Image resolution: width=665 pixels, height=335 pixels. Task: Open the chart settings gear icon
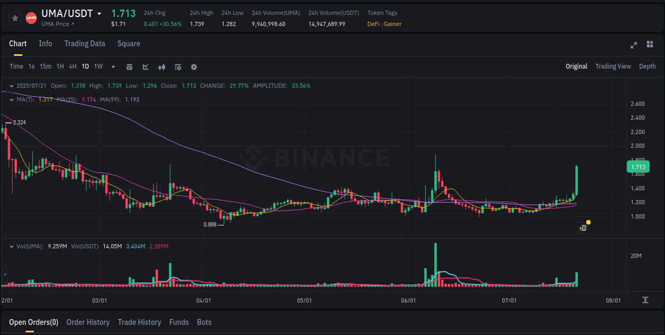(x=194, y=67)
